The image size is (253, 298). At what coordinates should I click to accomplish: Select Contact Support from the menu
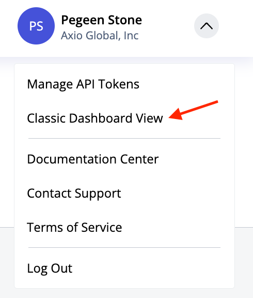74,193
